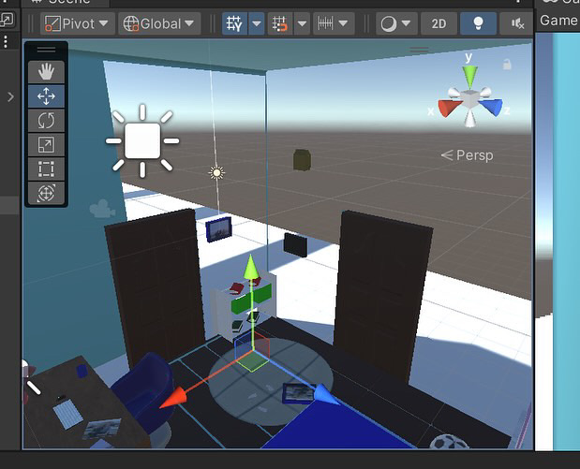Toggle the 2D view mode

439,23
